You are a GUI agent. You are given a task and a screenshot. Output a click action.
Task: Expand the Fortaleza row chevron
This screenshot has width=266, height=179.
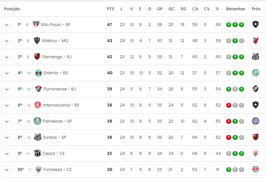click(7, 170)
